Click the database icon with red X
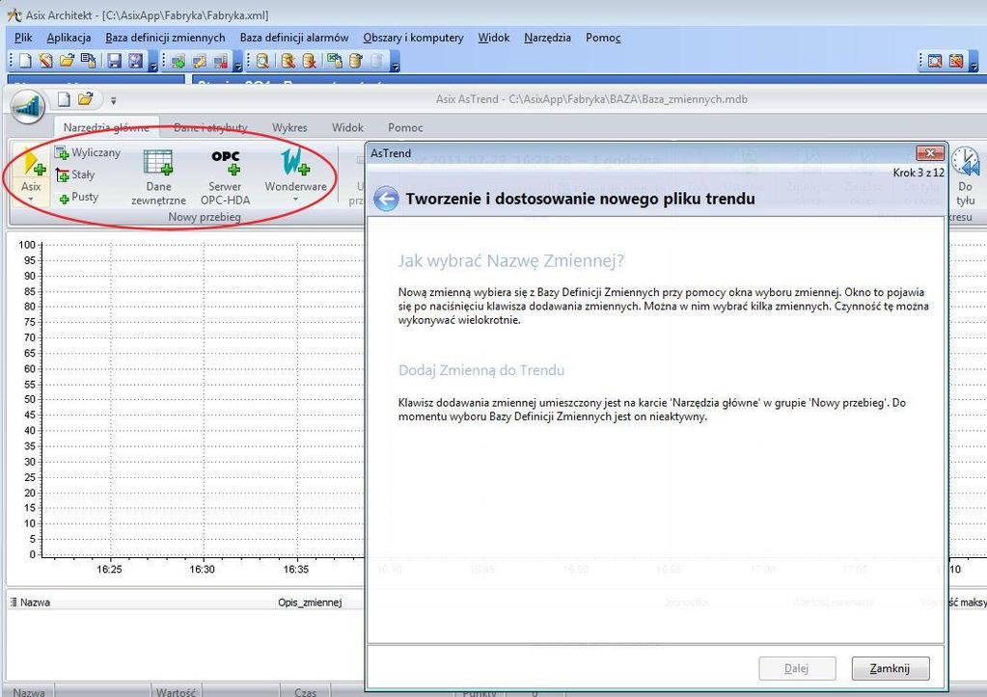Image resolution: width=987 pixels, height=697 pixels. (x=309, y=61)
